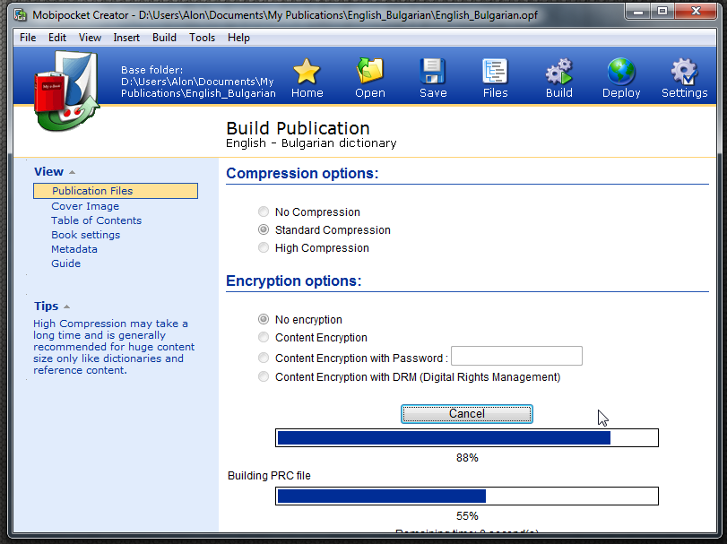
Task: Open Metadata page
Action: 74,249
